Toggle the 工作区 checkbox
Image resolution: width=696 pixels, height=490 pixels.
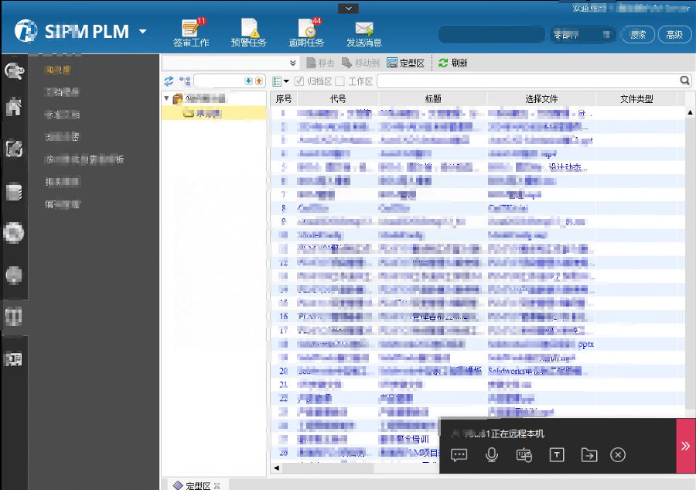[x=340, y=81]
